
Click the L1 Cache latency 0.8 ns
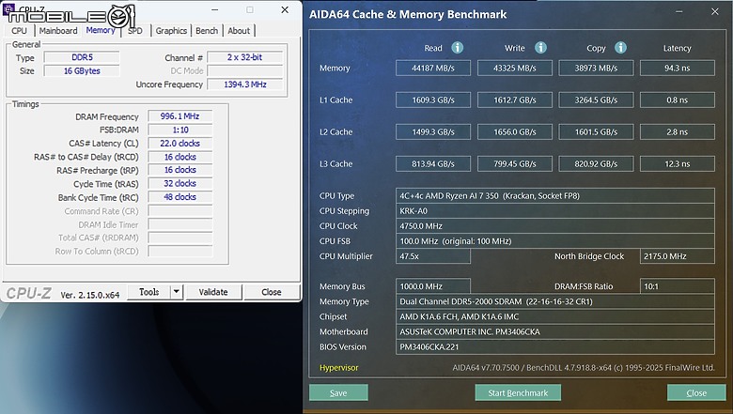click(677, 100)
